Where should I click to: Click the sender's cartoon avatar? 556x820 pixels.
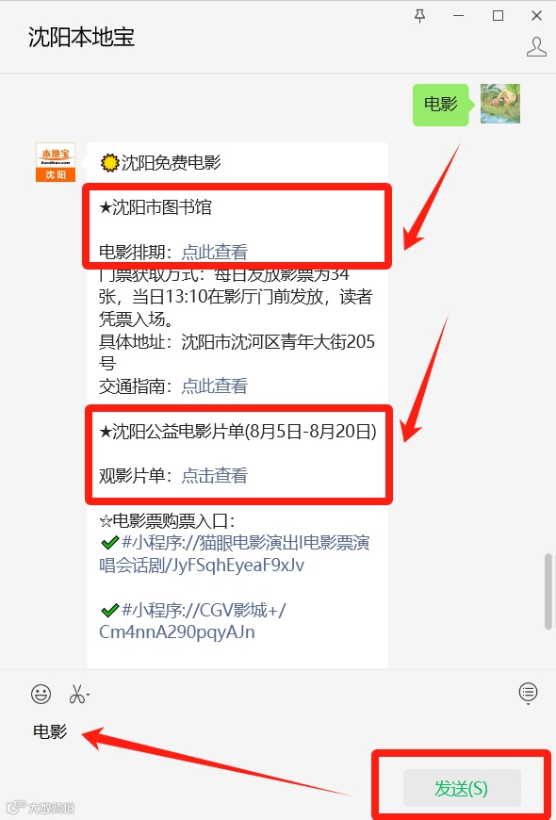(500, 104)
